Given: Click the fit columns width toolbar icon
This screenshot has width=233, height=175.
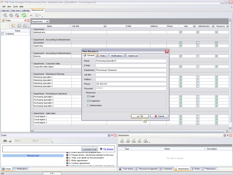Looking at the screenshot, I should [31, 15].
